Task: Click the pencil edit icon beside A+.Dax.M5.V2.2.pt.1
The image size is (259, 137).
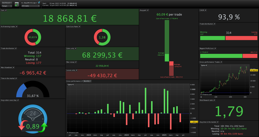Action: click(x=39, y=3)
